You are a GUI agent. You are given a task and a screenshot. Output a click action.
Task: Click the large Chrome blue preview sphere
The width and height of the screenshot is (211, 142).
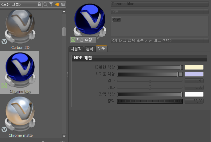pos(90,20)
